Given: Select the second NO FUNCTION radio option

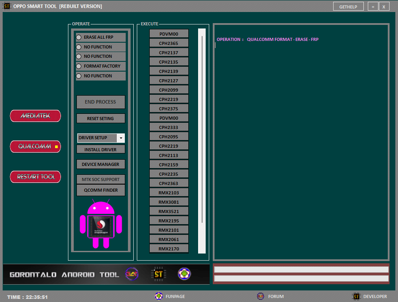Looking at the screenshot, I should (79, 56).
